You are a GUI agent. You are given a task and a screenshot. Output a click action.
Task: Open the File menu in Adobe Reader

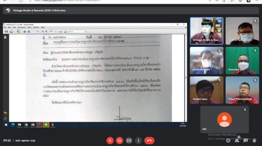pos(5,27)
